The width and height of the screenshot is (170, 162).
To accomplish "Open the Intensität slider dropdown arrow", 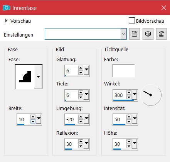I will pyautogui.click(x=135, y=119).
